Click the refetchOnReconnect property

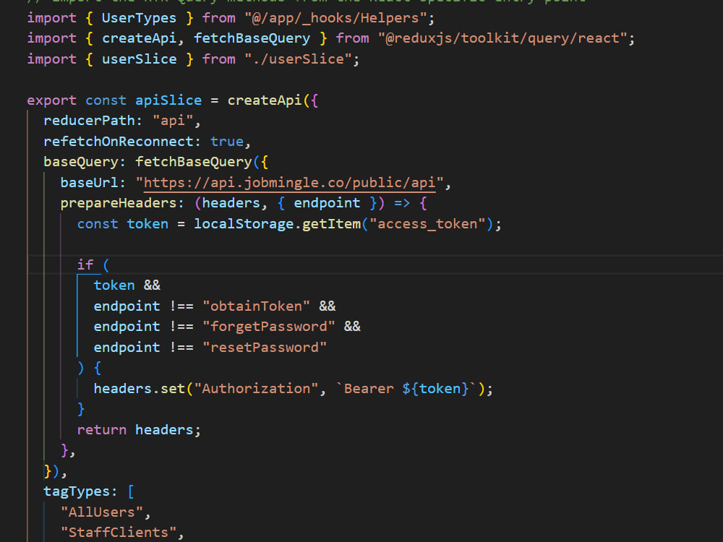[x=119, y=142]
